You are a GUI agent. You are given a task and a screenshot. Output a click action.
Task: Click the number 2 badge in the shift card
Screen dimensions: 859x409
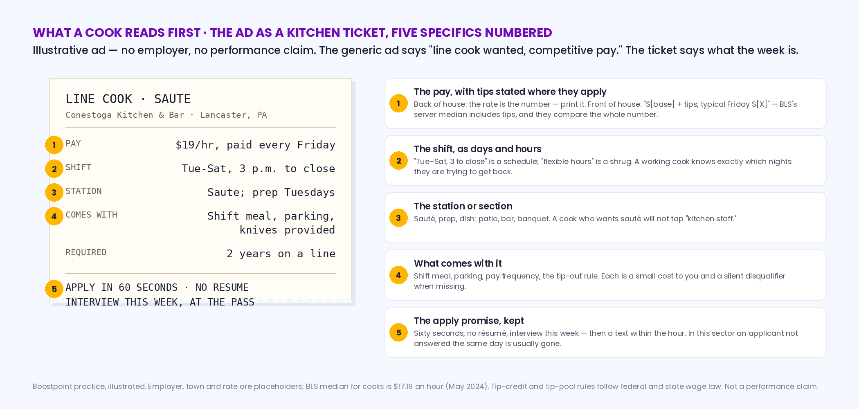pyautogui.click(x=398, y=161)
